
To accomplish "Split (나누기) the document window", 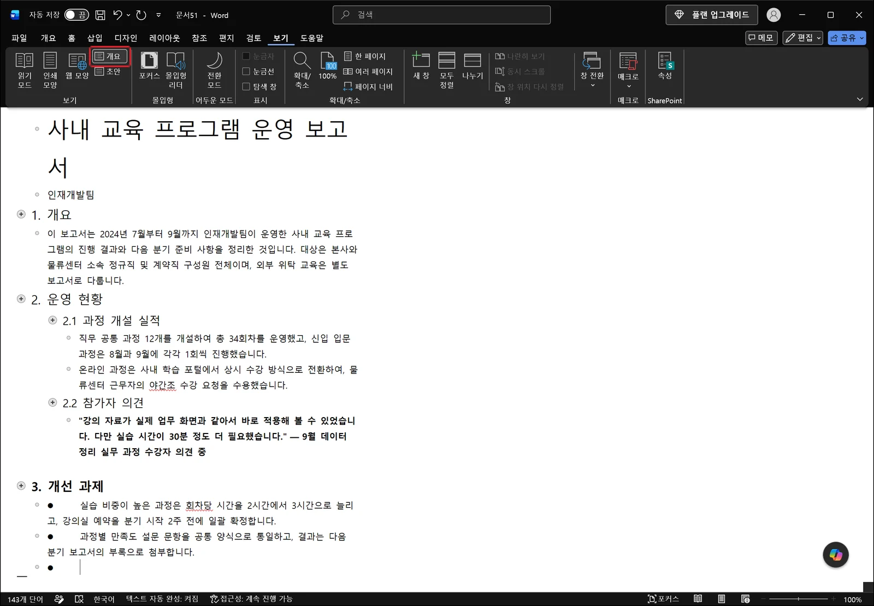I will [x=473, y=66].
